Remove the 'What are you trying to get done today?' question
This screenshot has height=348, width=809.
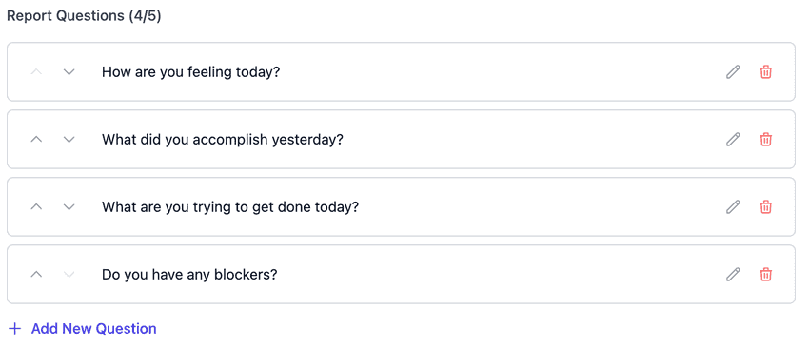[x=766, y=206]
